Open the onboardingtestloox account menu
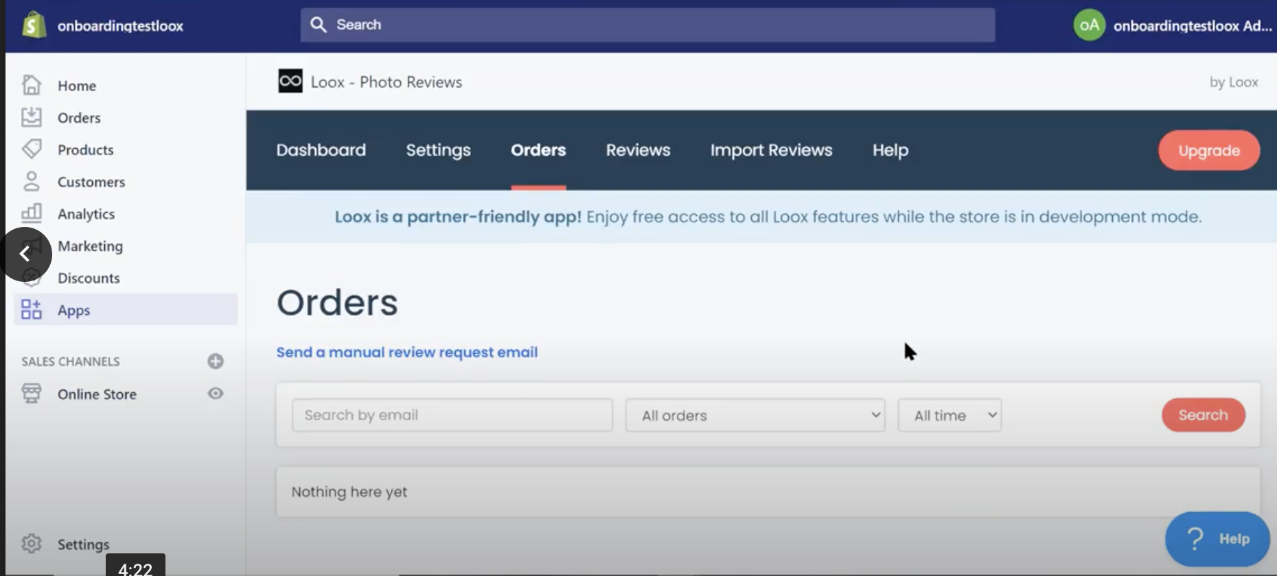Image resolution: width=1277 pixels, height=576 pixels. click(x=1172, y=25)
